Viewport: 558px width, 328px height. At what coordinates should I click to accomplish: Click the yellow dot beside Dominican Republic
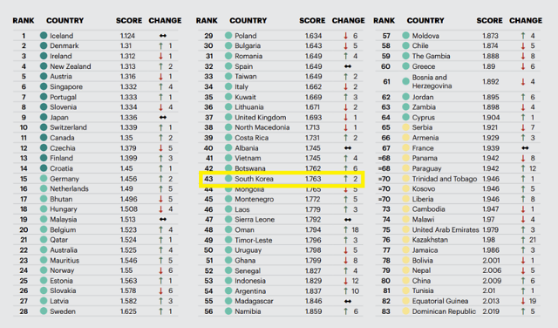(405, 311)
